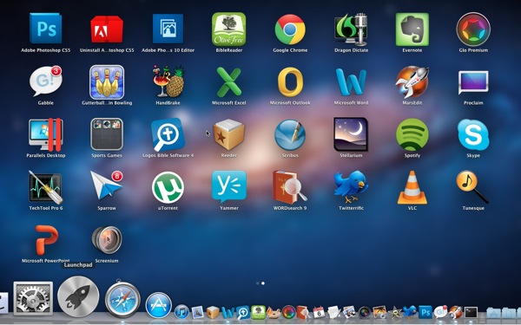Launch Microsoft PowerPoint
521x325 pixels.
click(46, 240)
